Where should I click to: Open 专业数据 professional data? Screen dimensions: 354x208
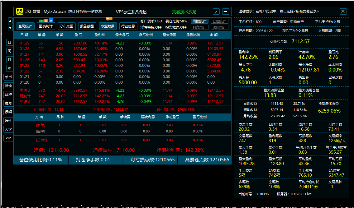[108, 26]
